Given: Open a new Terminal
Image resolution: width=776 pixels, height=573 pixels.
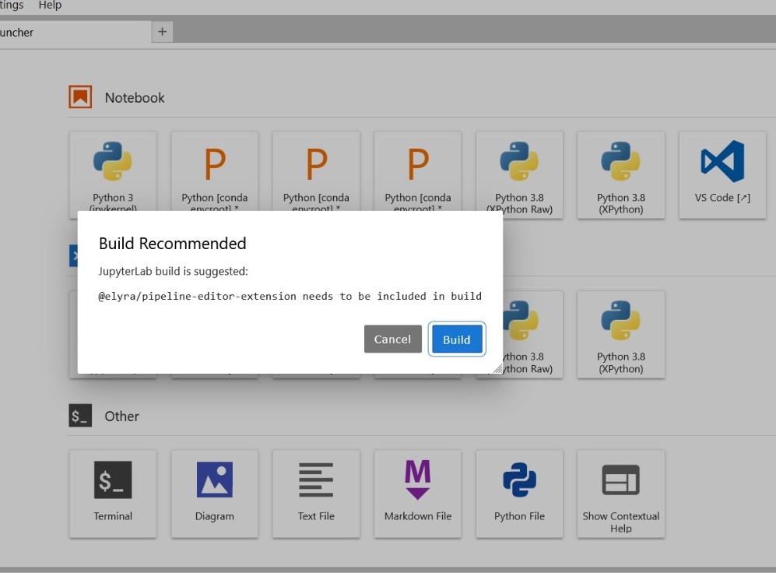Looking at the screenshot, I should (x=113, y=492).
